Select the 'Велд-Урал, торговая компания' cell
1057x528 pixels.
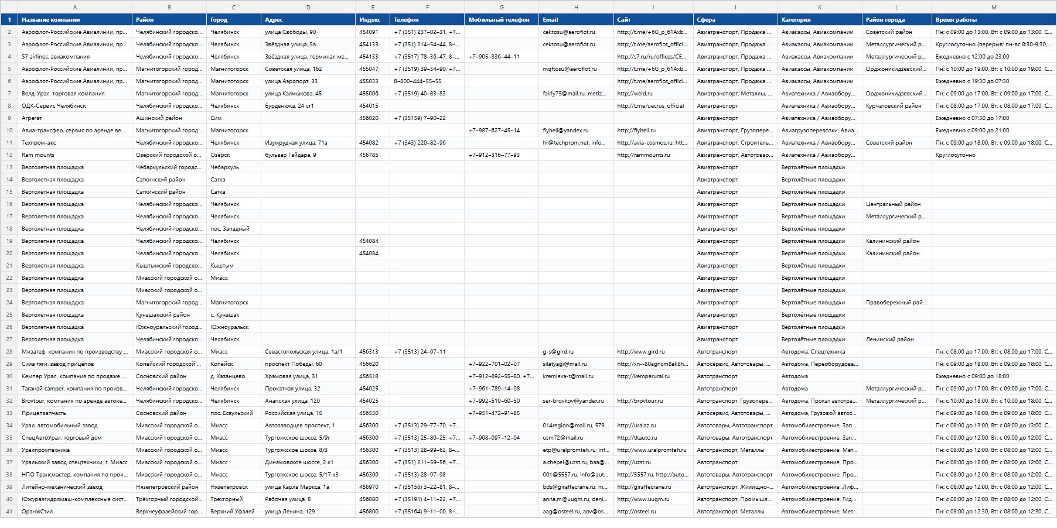click(x=75, y=93)
